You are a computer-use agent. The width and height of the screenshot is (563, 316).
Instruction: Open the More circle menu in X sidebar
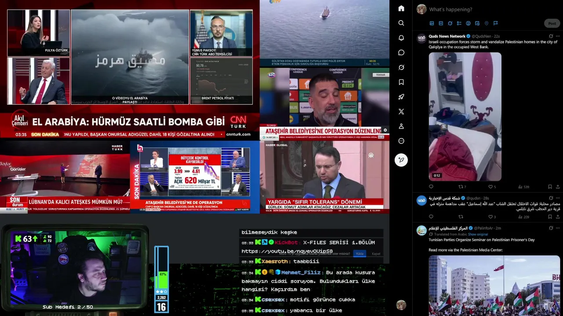401,141
